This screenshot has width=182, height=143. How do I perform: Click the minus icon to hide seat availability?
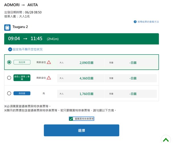[10, 49]
